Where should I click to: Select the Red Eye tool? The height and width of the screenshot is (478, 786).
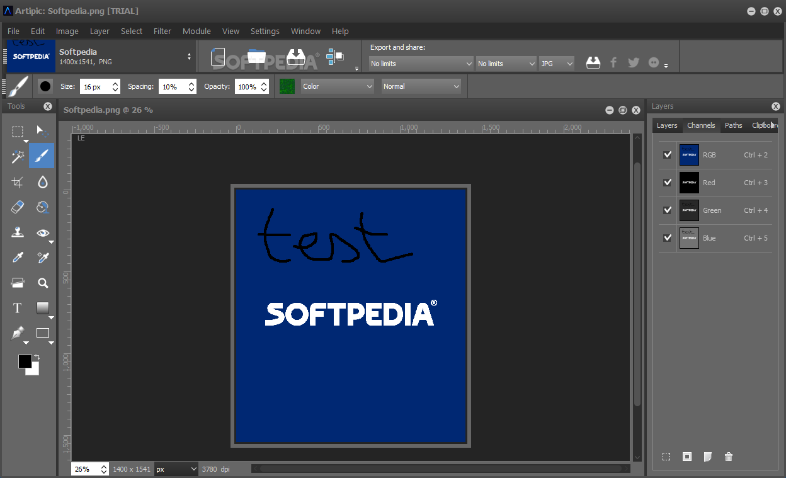(42, 232)
